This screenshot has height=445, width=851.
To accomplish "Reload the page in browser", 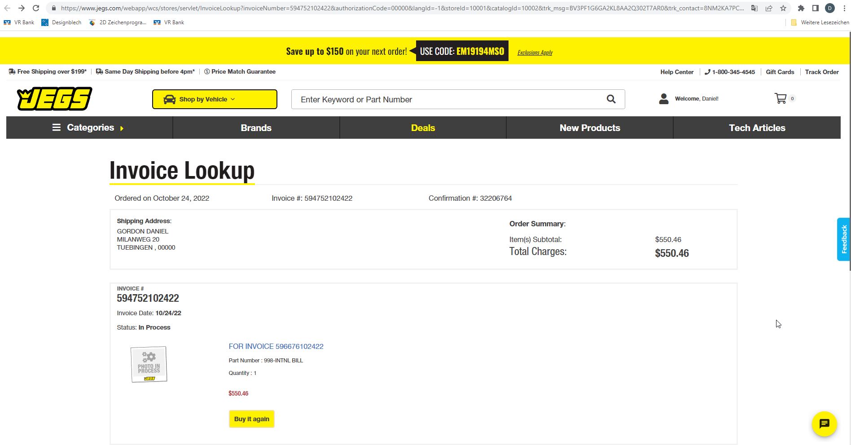I will click(36, 8).
